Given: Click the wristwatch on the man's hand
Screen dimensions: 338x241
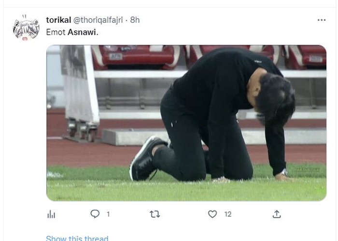Looking at the screenshot, I should [283, 172].
